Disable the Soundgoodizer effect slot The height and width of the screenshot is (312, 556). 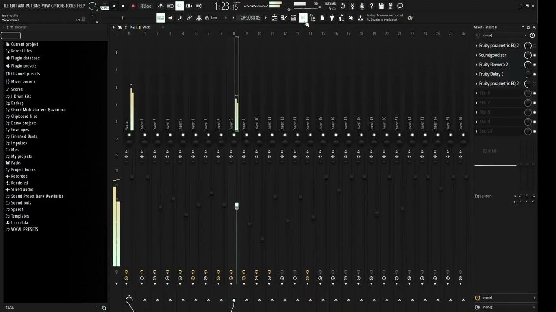tap(535, 55)
